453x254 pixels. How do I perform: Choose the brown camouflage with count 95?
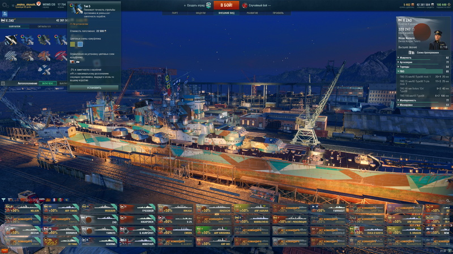(27, 55)
